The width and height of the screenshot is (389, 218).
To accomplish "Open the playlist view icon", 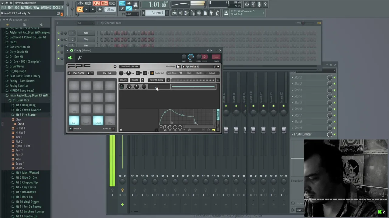I will [174, 13].
